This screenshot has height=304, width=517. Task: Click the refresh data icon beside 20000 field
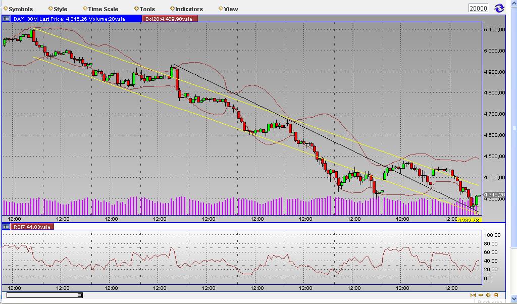[x=499, y=8]
